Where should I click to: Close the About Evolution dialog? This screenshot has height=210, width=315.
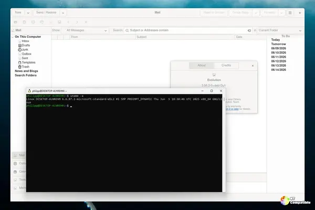pos(253,66)
